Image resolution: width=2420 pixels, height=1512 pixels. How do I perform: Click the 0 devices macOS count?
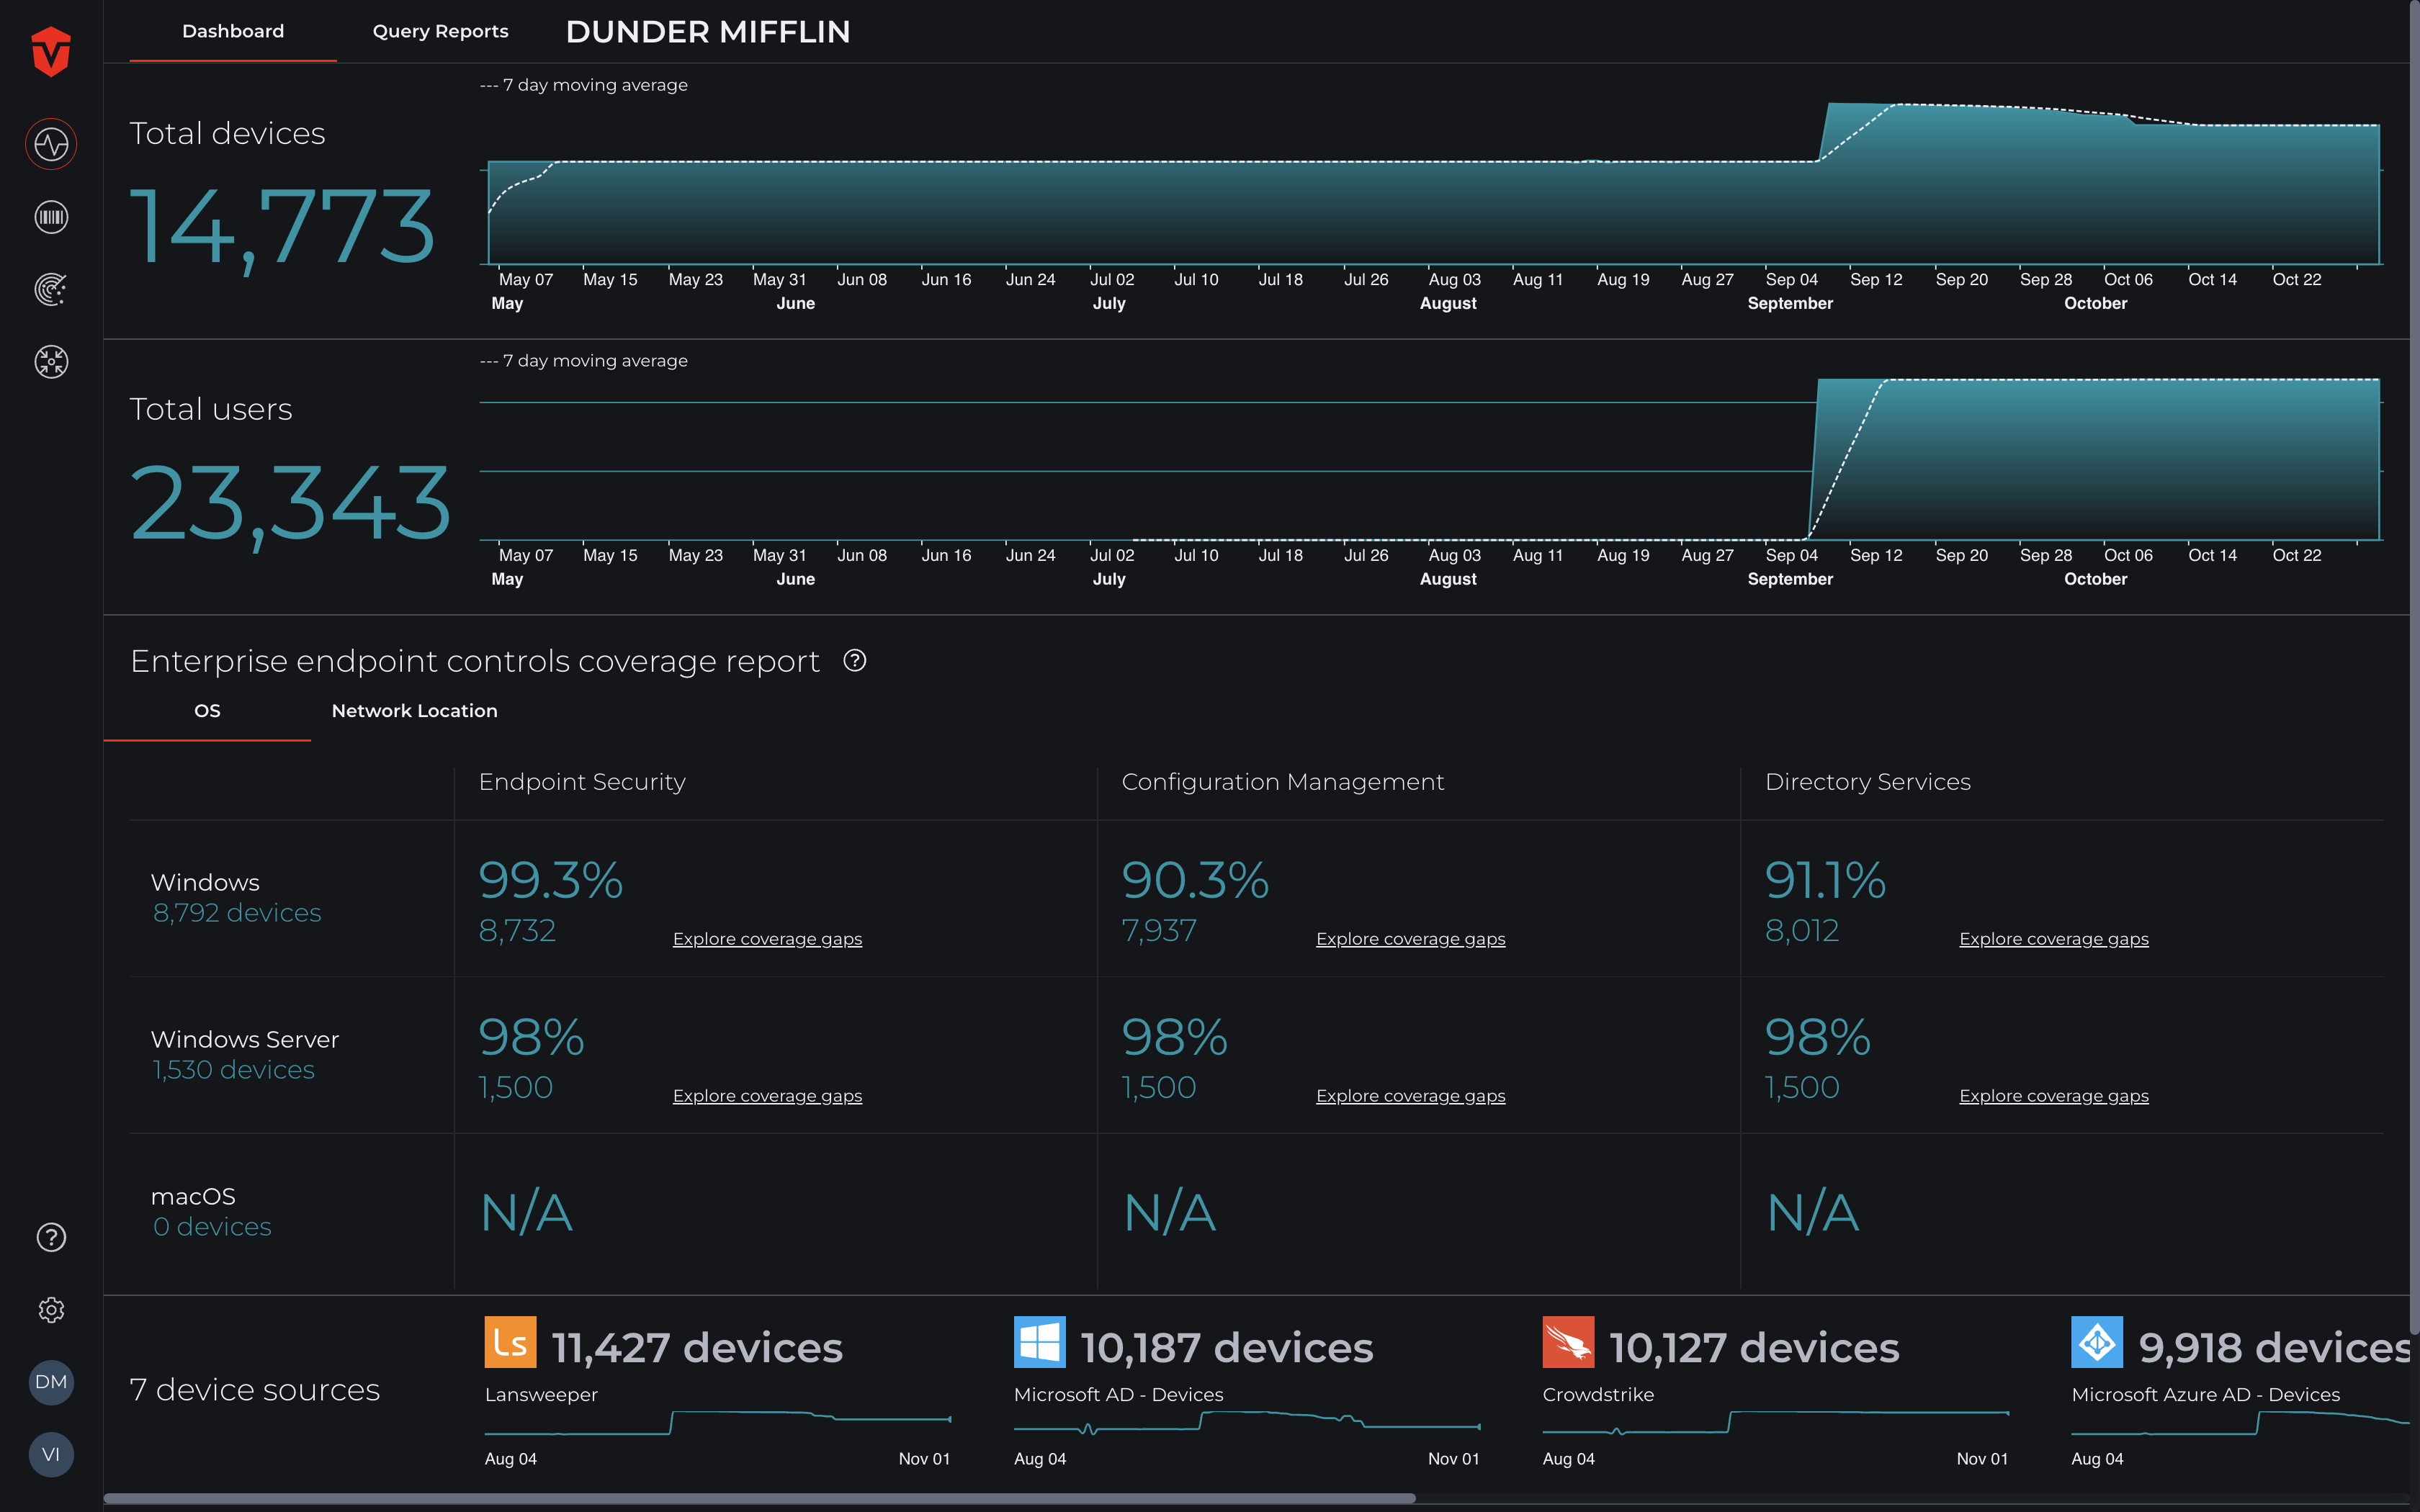212,1227
